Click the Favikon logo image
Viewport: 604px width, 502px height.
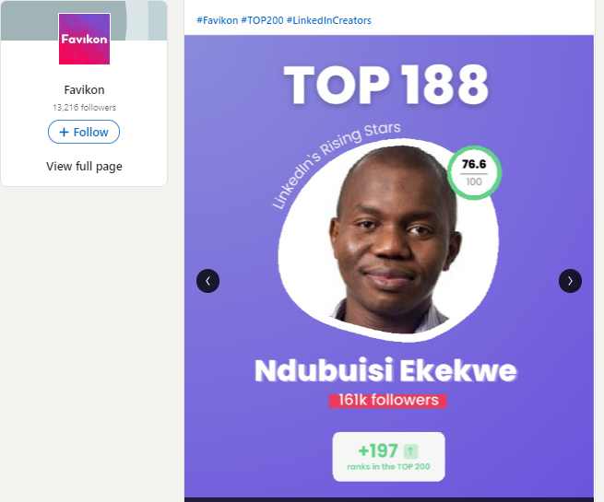tap(84, 39)
